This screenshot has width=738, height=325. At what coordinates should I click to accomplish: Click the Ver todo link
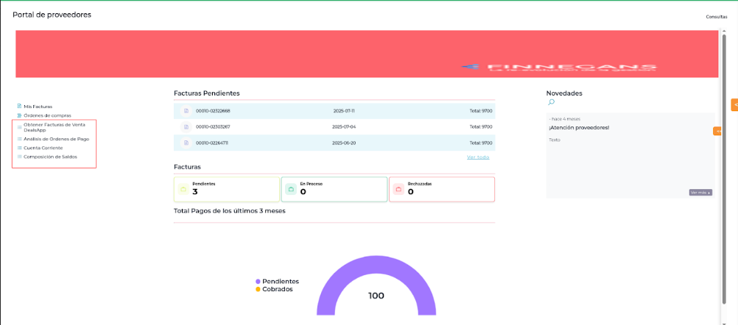click(478, 157)
